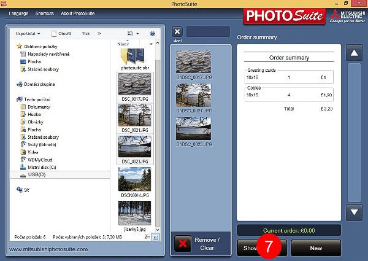Image resolution: width=368 pixels, height=261 pixels.
Task: Select Oblíbené položky in tree
Action: [x=37, y=46]
